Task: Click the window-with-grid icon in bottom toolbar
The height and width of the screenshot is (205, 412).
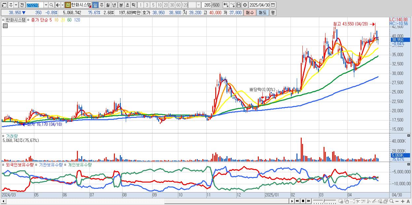Action: 341,201
